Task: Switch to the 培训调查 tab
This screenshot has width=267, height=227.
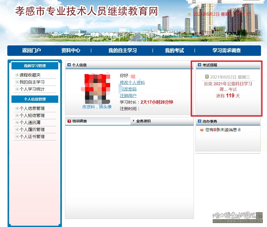Action: [80, 121]
